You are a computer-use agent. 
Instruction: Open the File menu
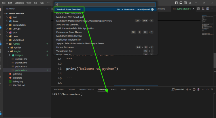click(4, 3)
